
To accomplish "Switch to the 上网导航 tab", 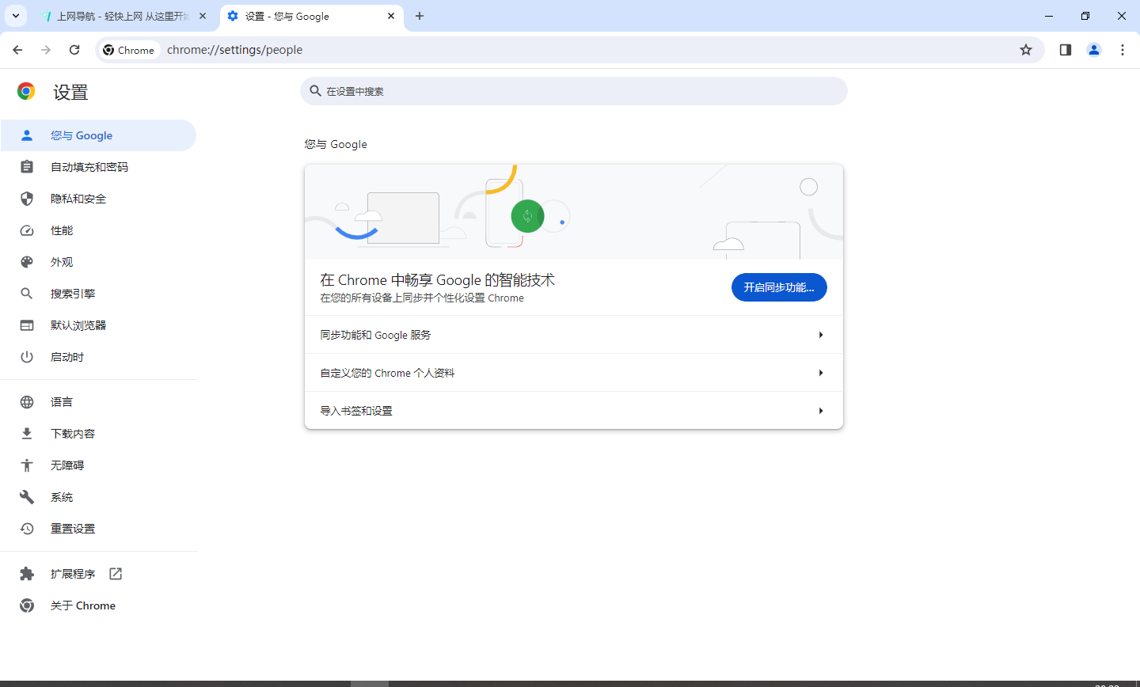I will point(123,16).
